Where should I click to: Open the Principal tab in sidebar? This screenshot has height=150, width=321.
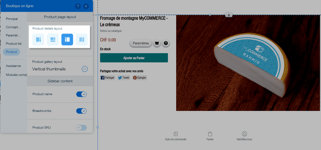point(12,19)
